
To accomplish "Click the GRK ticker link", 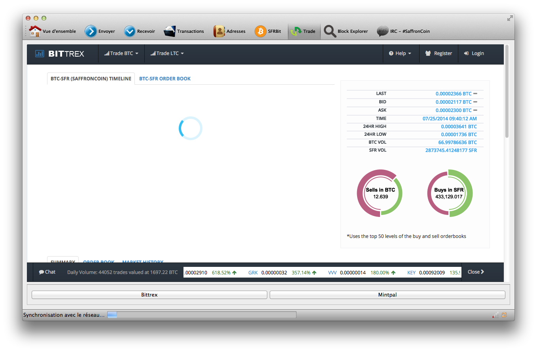I will (x=253, y=272).
